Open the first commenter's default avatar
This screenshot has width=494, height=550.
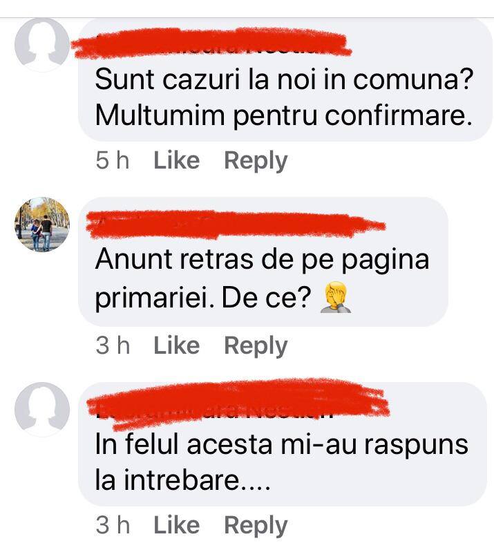pyautogui.click(x=42, y=44)
